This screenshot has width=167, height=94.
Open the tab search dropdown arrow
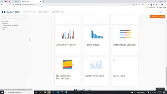click(153, 1)
